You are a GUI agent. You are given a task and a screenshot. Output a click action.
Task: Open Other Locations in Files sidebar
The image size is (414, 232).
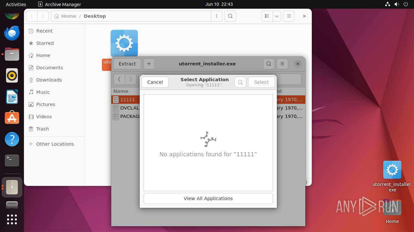[x=54, y=144]
